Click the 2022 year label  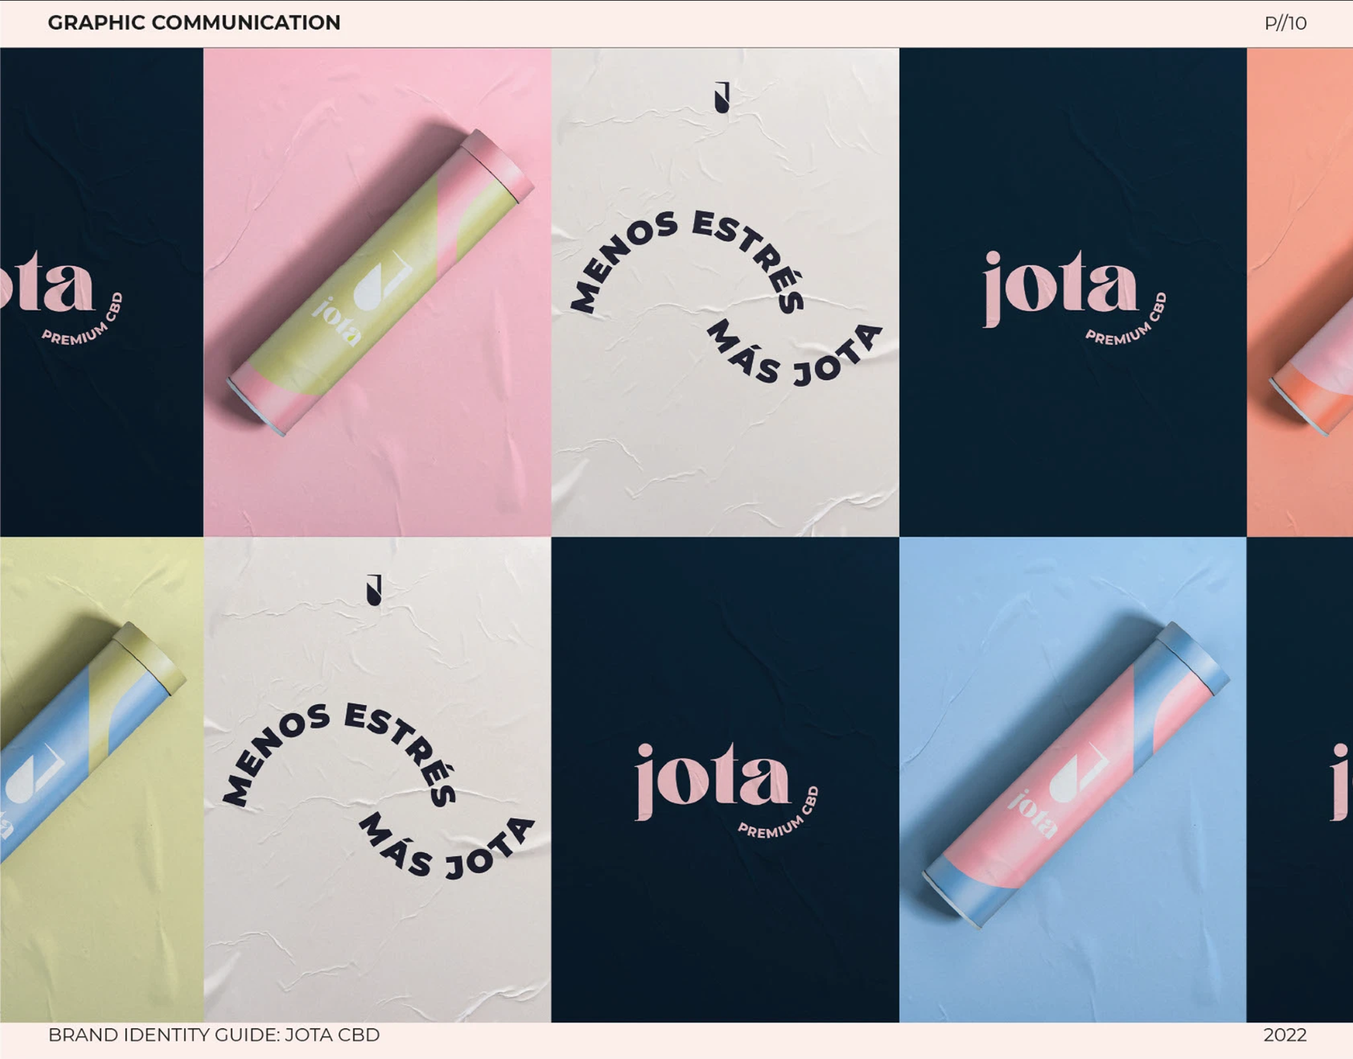[1285, 1034]
